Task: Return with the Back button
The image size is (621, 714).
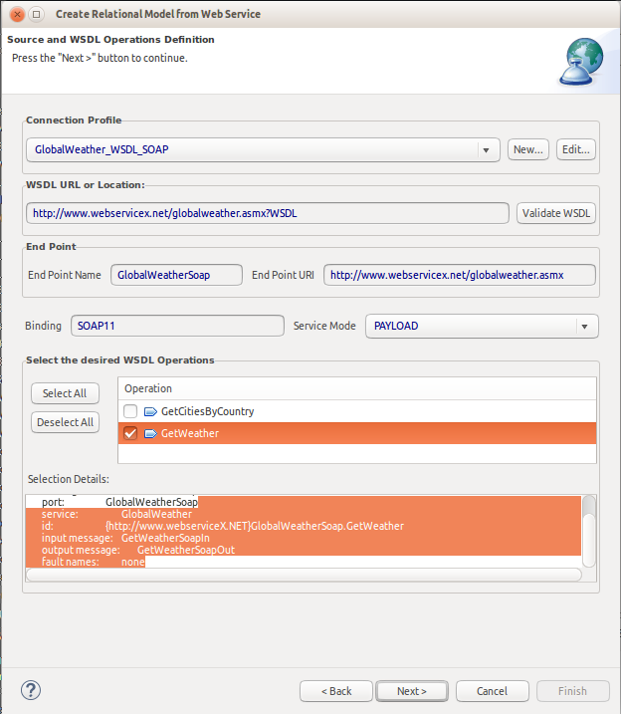Action: coord(336,691)
